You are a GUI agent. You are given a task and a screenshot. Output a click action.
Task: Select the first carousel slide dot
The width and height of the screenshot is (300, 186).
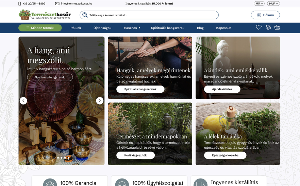coord(54,158)
